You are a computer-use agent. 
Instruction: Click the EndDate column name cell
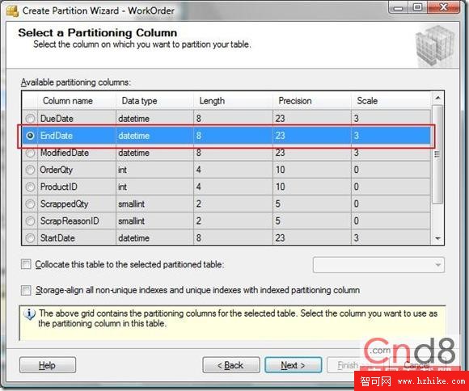tap(77, 136)
